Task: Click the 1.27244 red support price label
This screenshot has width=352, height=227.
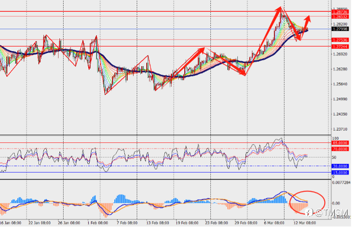Action: click(340, 46)
